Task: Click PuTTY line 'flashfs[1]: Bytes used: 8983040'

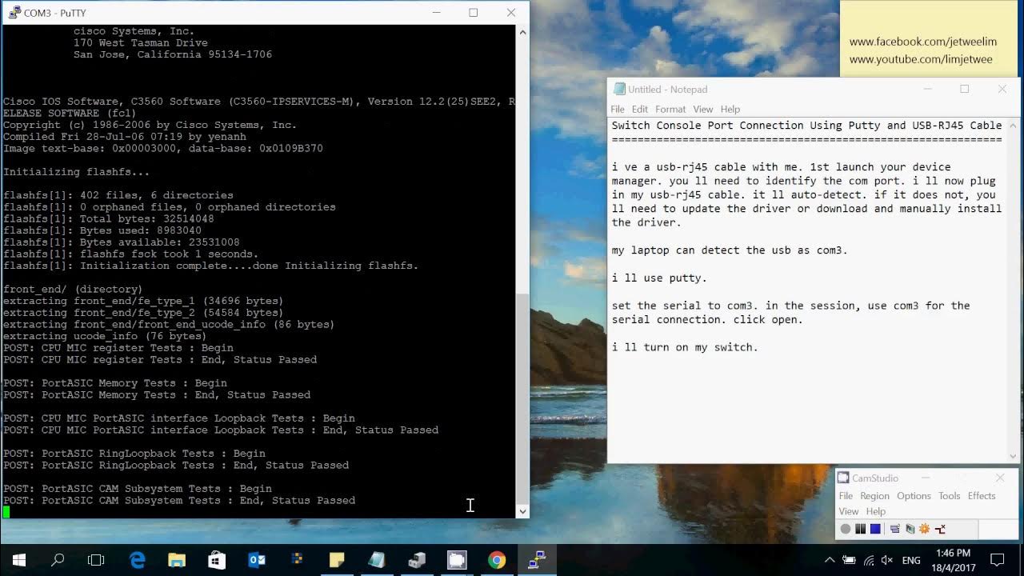Action: click(x=102, y=230)
